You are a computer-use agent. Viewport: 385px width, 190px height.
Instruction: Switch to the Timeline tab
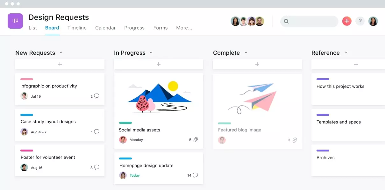(x=77, y=28)
